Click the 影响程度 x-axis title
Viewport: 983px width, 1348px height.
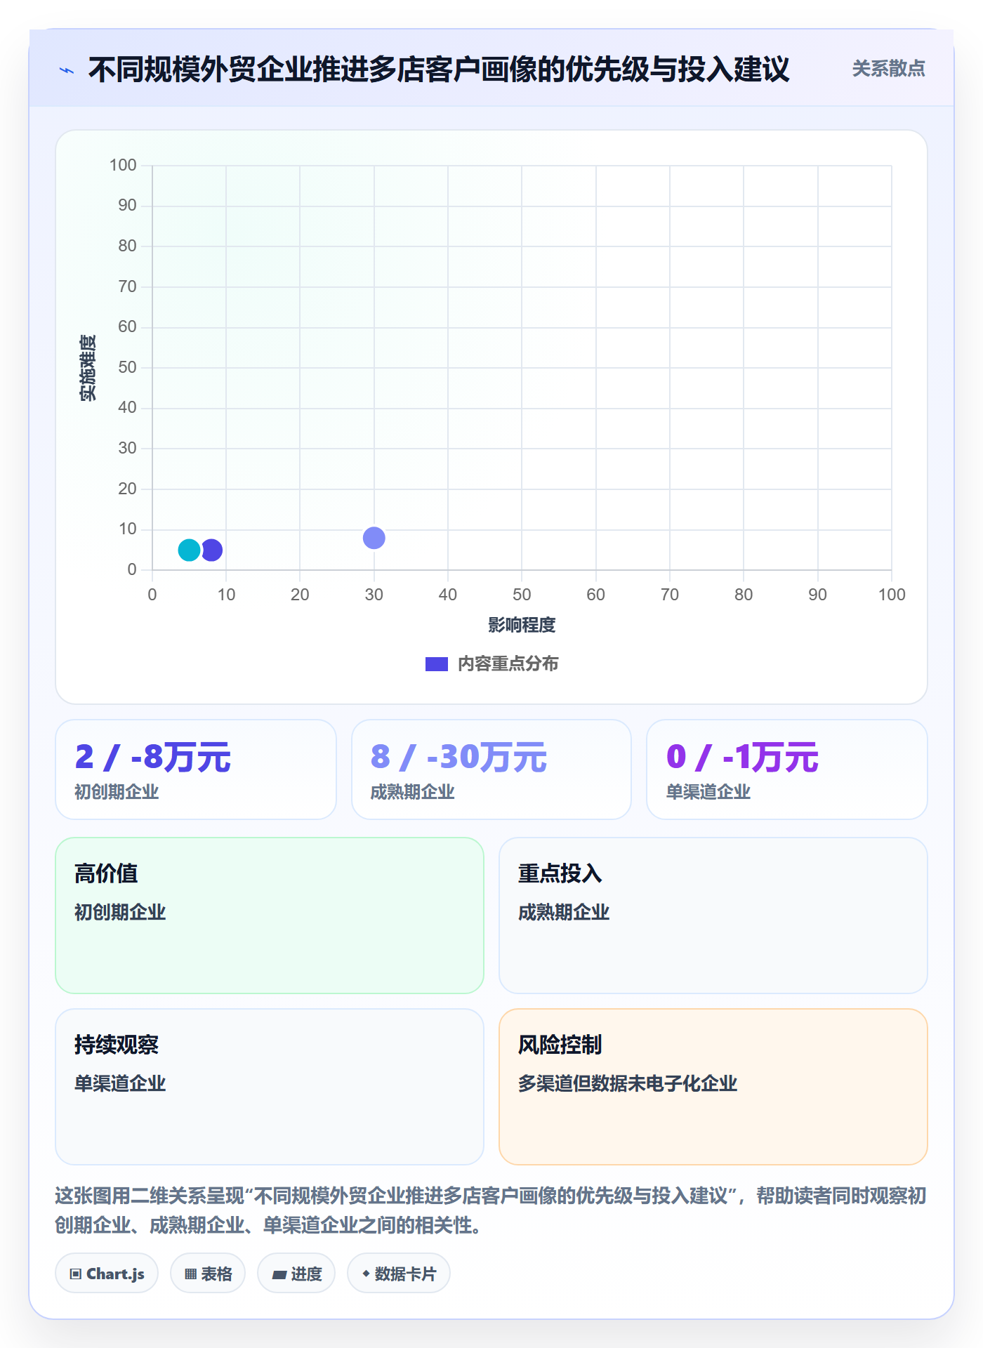(522, 625)
